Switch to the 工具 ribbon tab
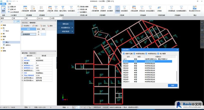 point(9,4)
